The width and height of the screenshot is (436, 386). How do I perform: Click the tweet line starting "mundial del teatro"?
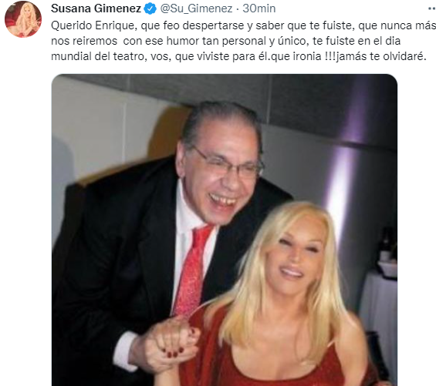(238, 57)
